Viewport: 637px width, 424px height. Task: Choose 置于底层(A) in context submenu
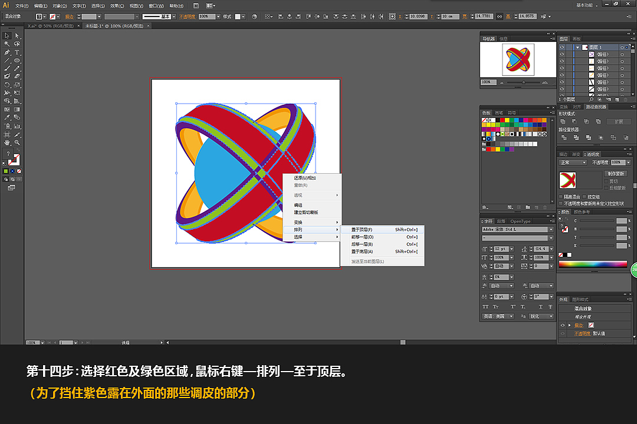point(382,251)
